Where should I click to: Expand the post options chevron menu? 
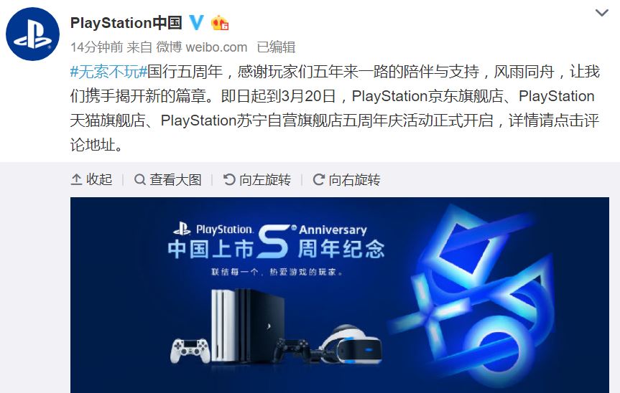601,13
